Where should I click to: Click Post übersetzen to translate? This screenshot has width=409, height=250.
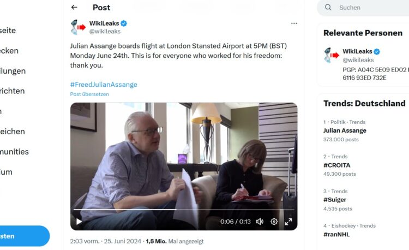click(x=89, y=94)
